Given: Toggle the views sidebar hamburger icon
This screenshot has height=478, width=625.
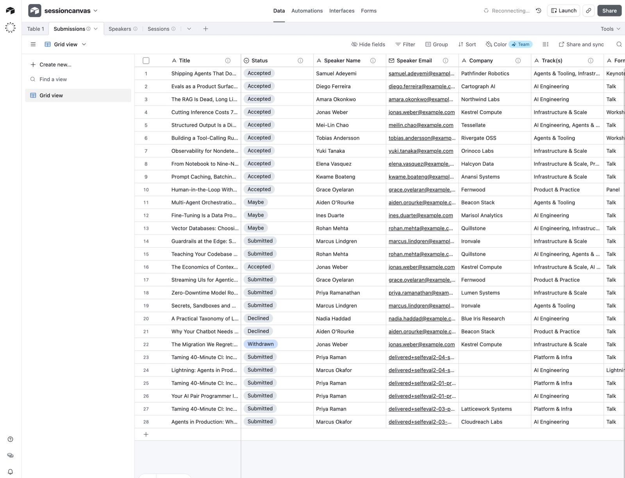Looking at the screenshot, I should pos(33,44).
